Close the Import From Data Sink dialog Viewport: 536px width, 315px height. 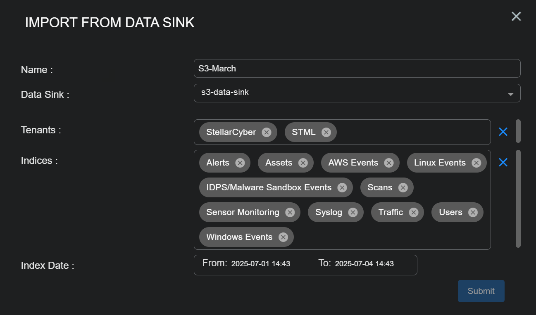click(x=516, y=17)
